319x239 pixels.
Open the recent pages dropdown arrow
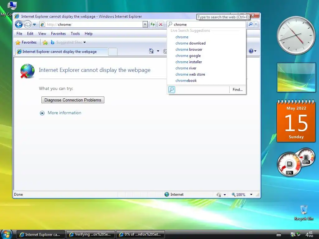coord(34,25)
